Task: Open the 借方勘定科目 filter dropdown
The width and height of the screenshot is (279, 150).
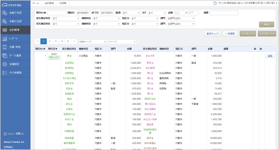Action: 66,18
